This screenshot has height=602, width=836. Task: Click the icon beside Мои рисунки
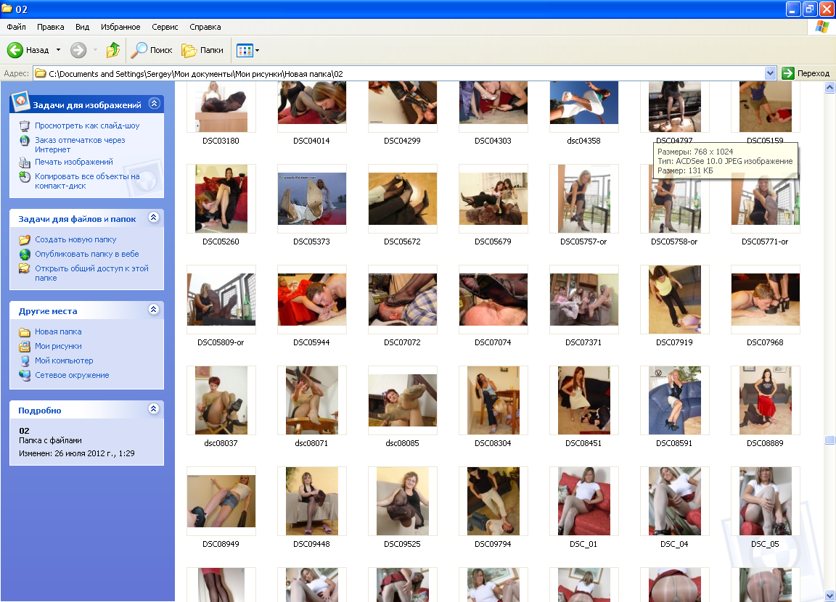25,346
